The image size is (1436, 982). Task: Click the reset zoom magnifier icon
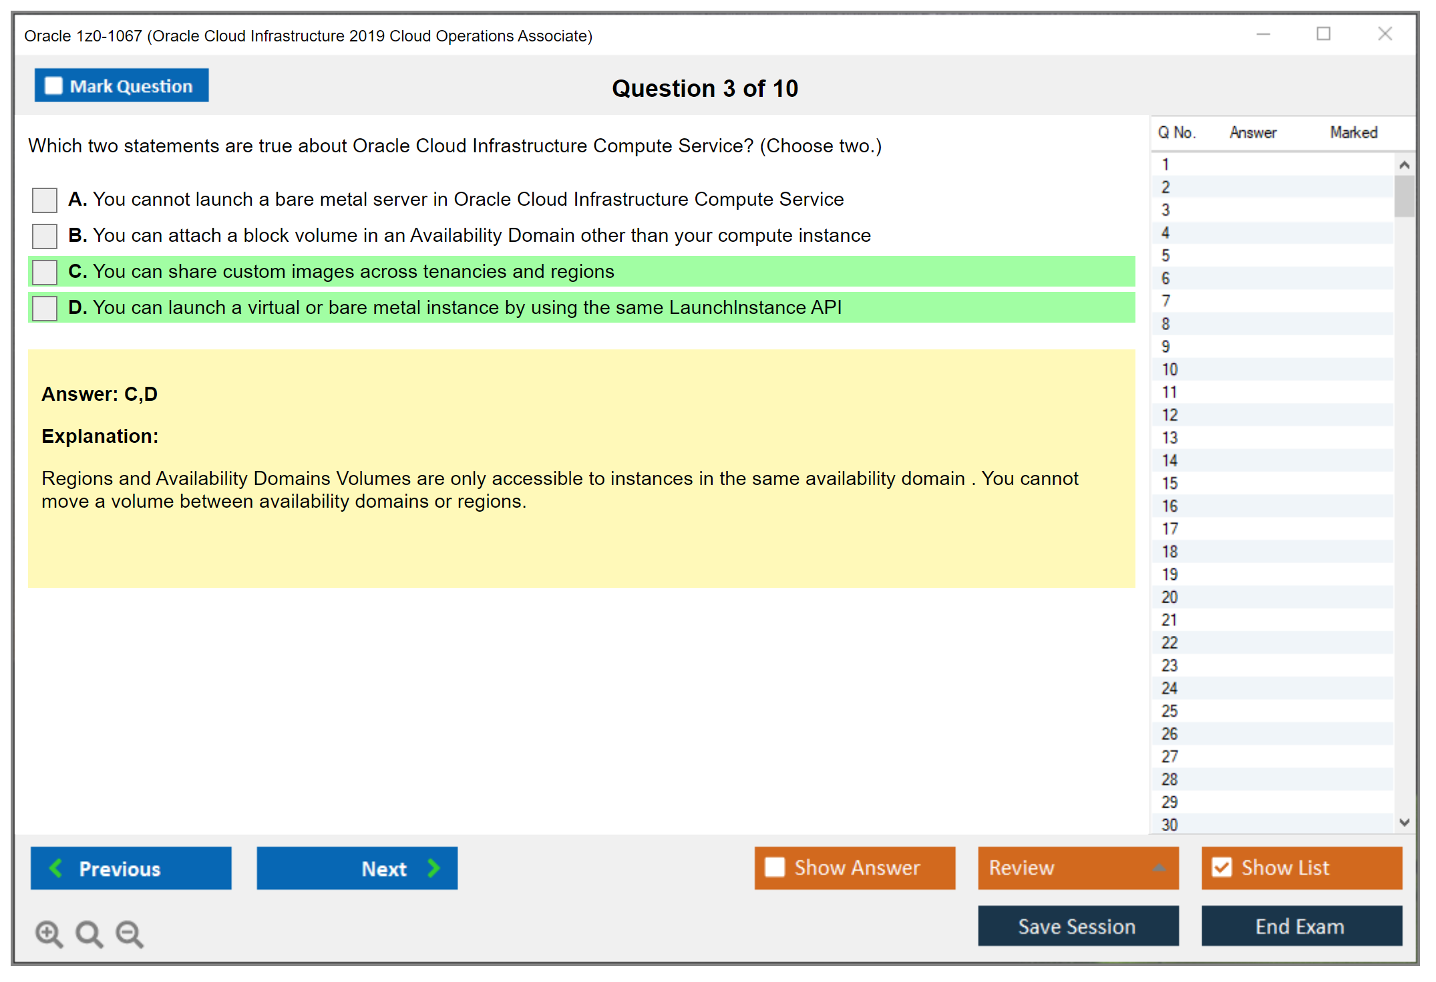click(89, 933)
